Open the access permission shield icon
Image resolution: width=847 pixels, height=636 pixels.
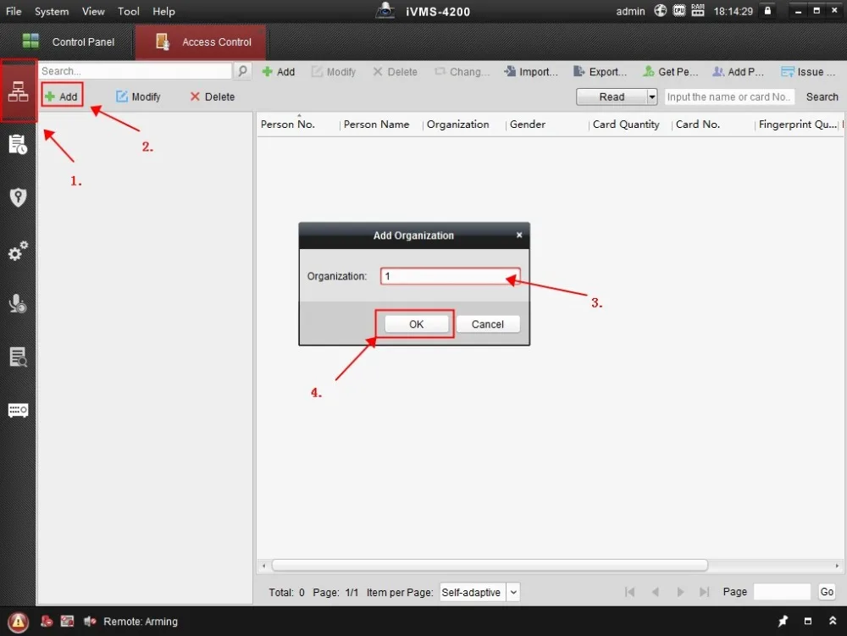coord(18,197)
